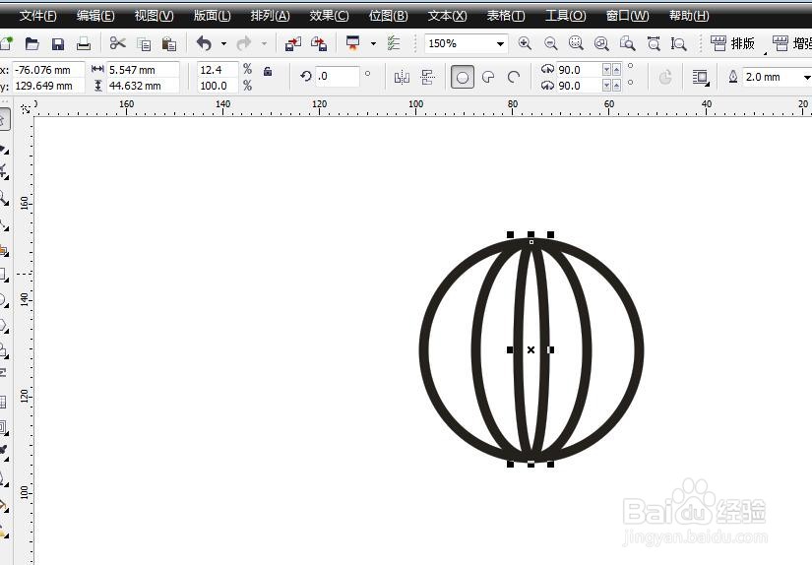Click the x position field -76.076 mm
Viewport: 812px width, 565px height.
coord(48,70)
